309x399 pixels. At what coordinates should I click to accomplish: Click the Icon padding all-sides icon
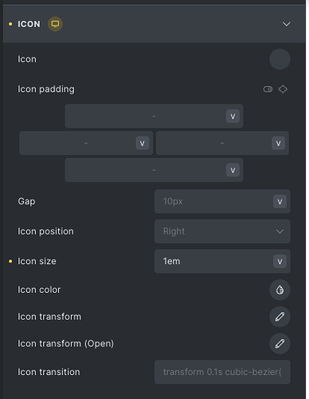point(283,89)
